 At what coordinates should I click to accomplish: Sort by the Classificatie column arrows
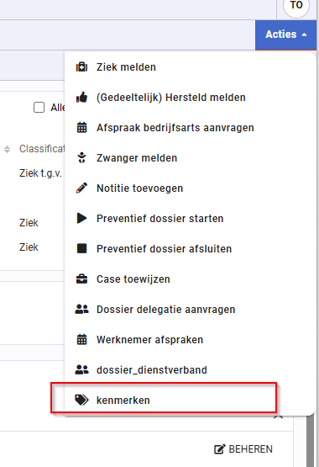point(7,149)
